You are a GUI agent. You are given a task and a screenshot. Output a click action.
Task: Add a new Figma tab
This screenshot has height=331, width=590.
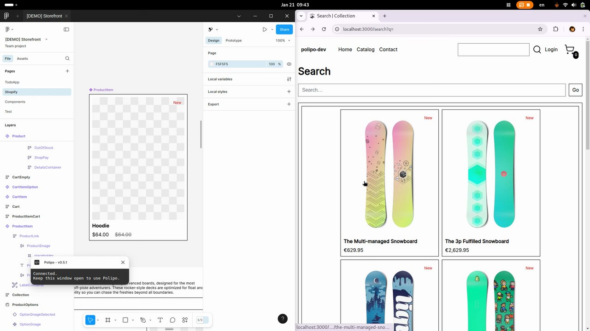point(18,16)
